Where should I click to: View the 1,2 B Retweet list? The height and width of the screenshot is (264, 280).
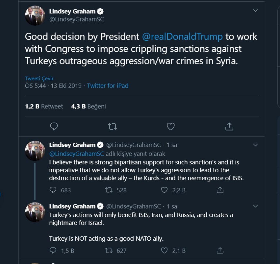click(x=44, y=107)
